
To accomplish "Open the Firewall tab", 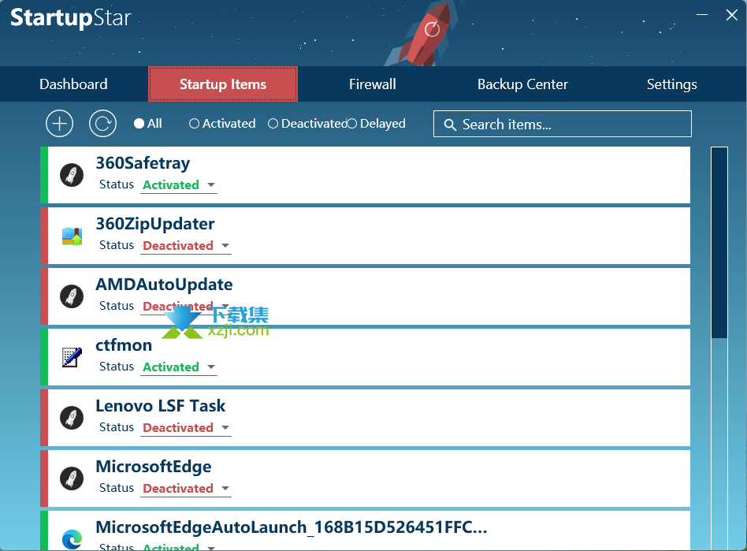I will [372, 84].
